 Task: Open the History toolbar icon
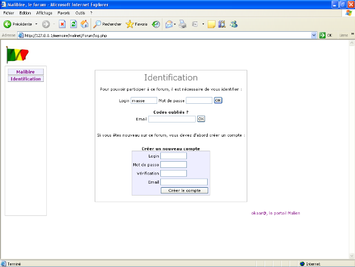(x=156, y=24)
